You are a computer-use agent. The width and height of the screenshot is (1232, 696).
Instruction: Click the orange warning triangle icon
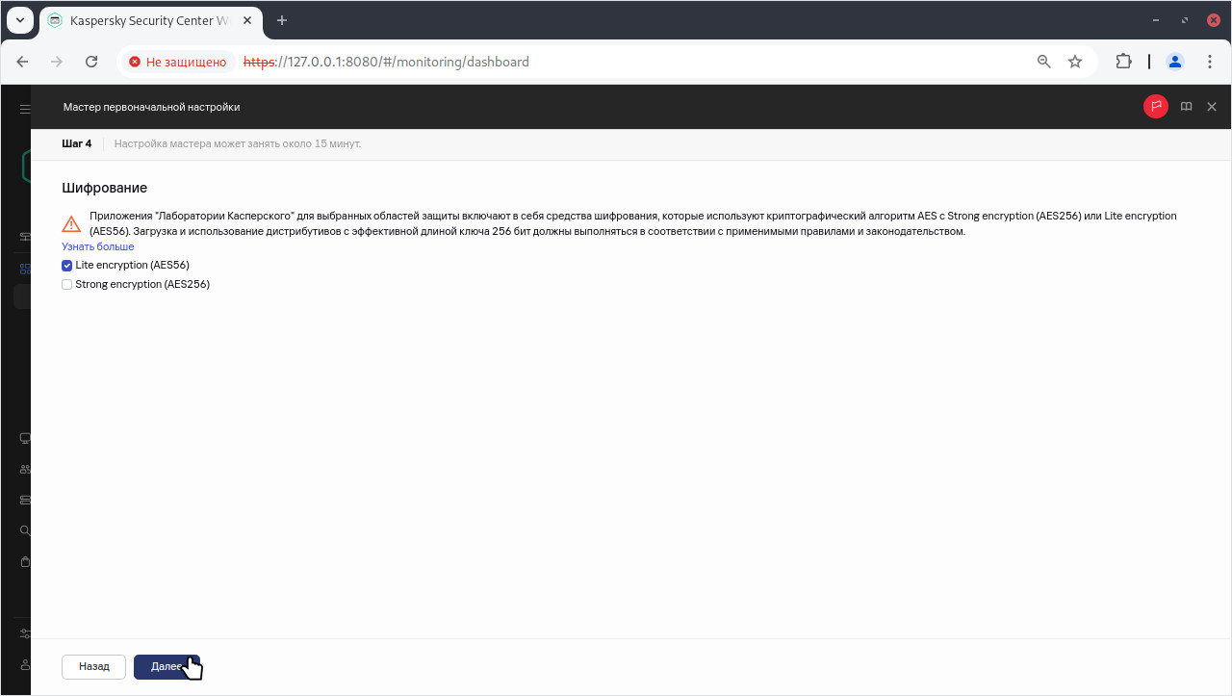(71, 224)
